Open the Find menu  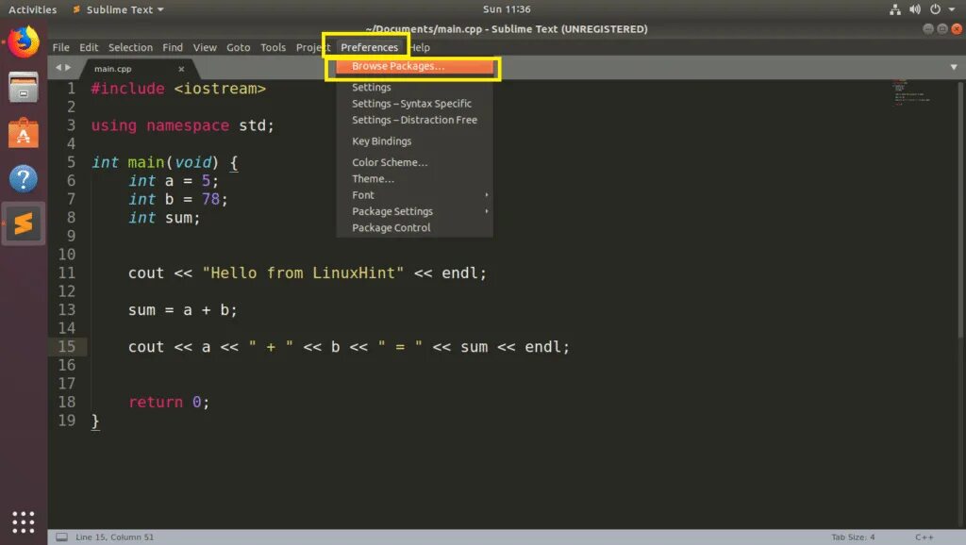173,47
